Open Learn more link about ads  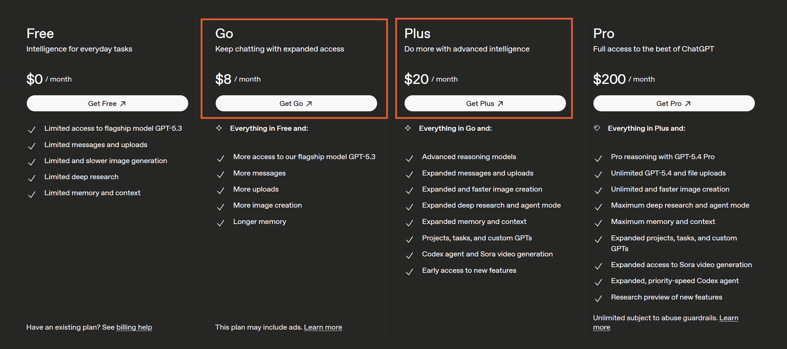[x=323, y=327]
